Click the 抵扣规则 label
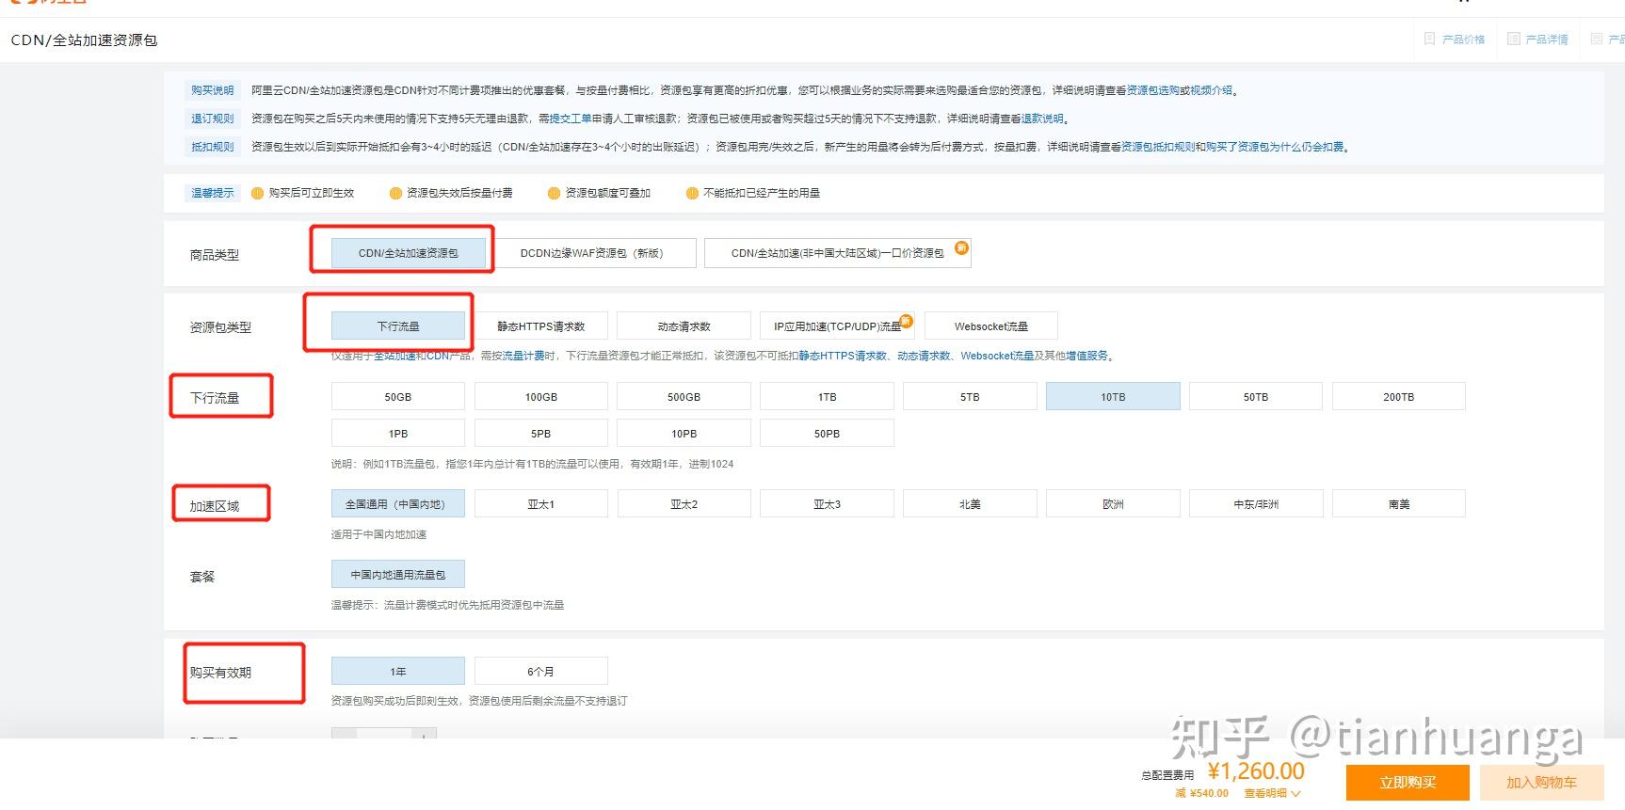The width and height of the screenshot is (1625, 810). coord(213,147)
